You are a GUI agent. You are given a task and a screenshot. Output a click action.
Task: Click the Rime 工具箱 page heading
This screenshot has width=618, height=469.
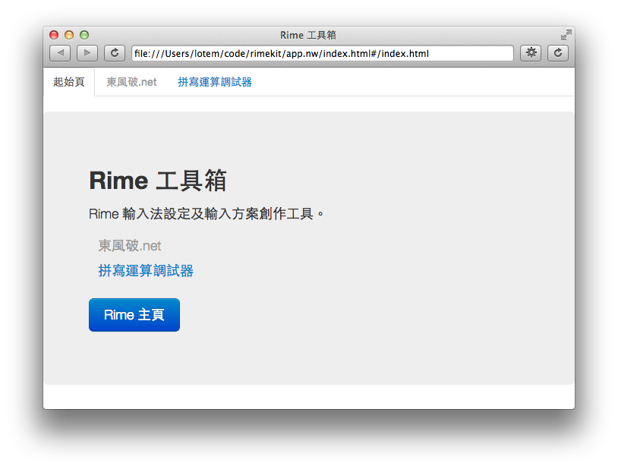click(159, 181)
